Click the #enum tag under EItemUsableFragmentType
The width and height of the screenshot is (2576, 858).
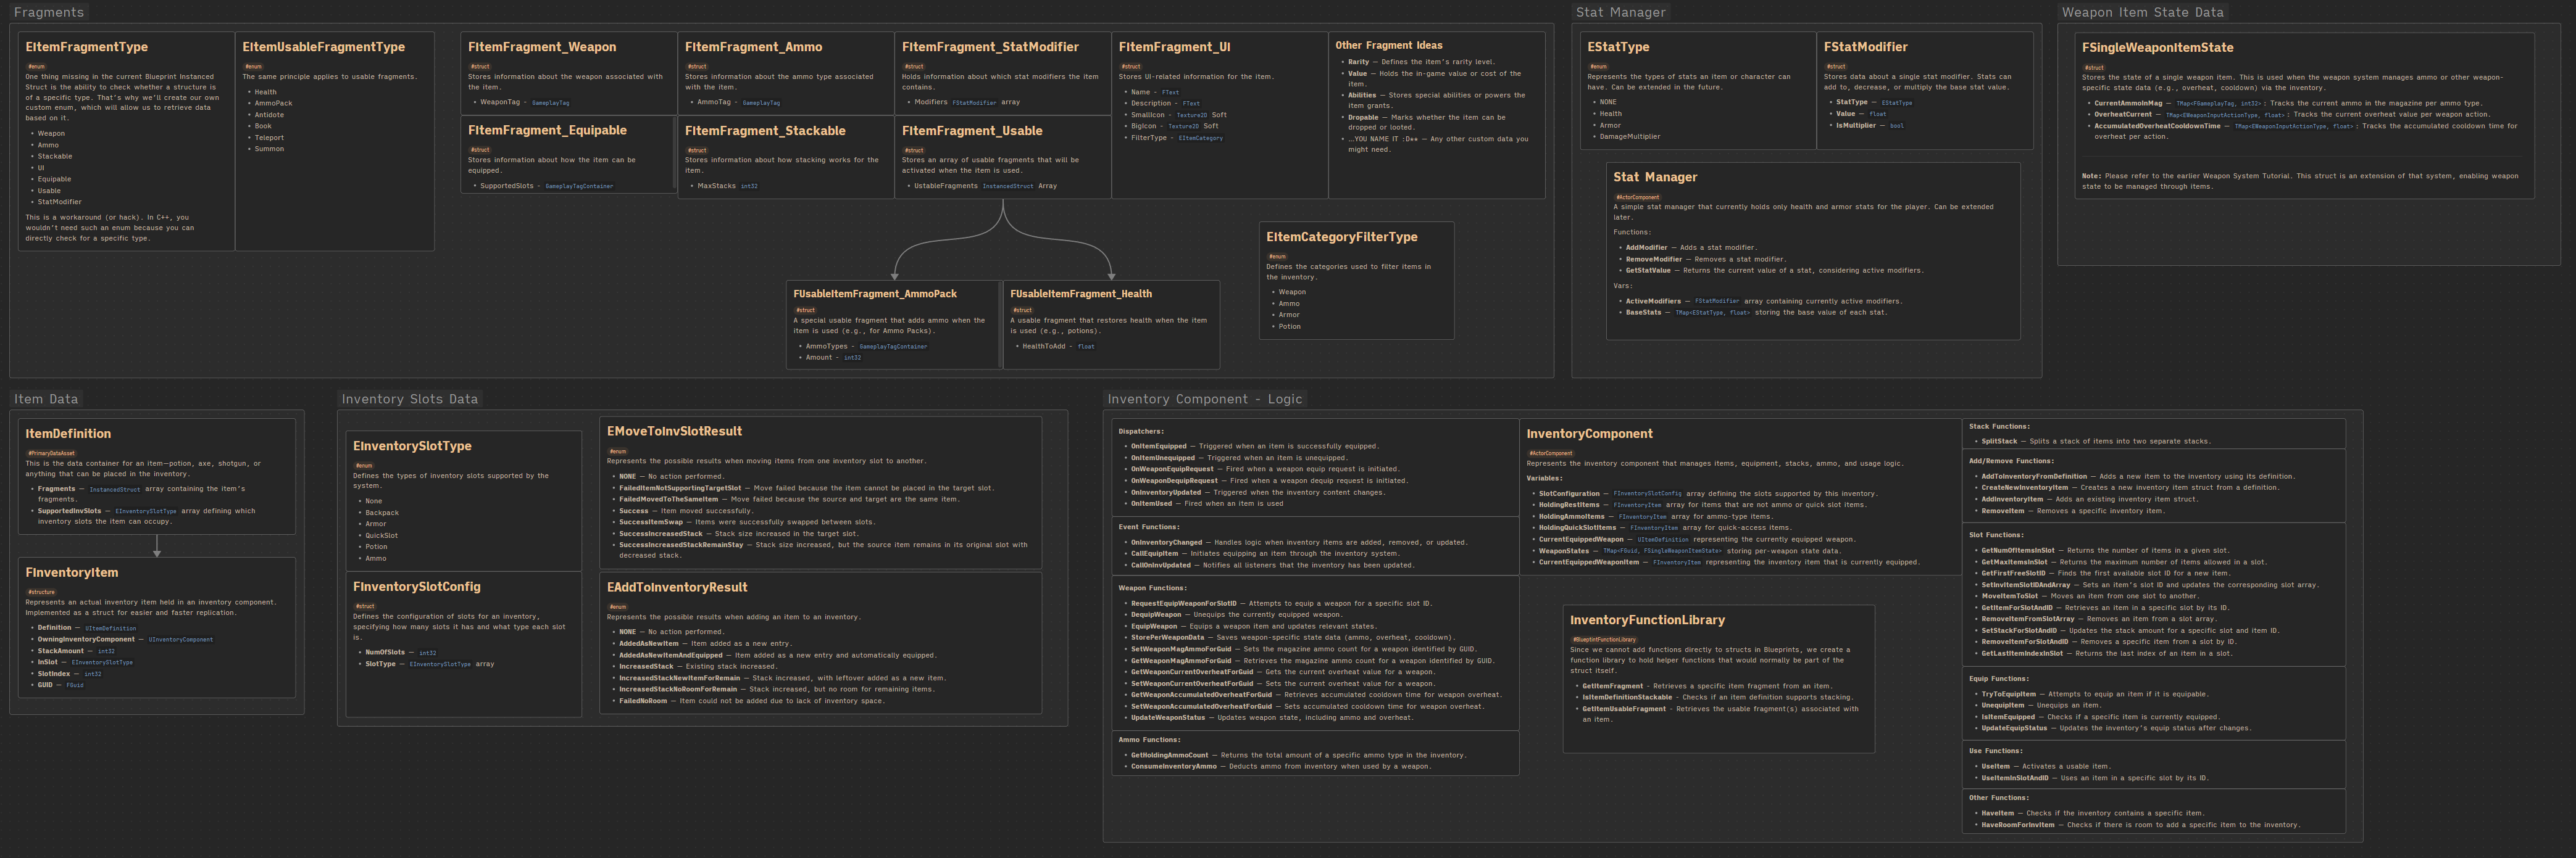click(252, 67)
